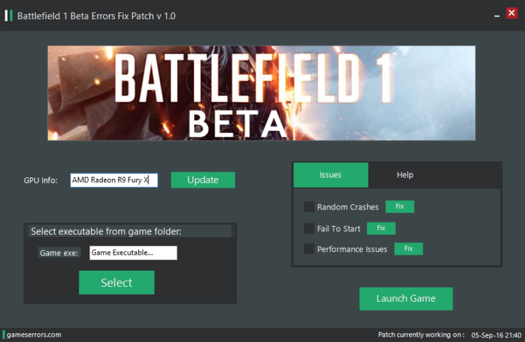Screen dimensions: 525x342
Task: Click the "GPU Info:" label
Action: [x=40, y=180]
